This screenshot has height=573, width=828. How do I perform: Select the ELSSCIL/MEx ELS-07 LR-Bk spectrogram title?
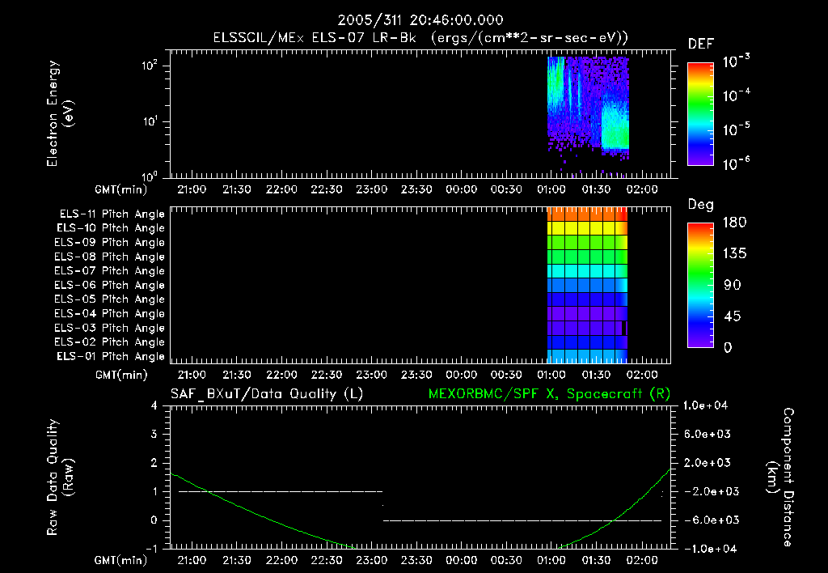pyautogui.click(x=420, y=37)
